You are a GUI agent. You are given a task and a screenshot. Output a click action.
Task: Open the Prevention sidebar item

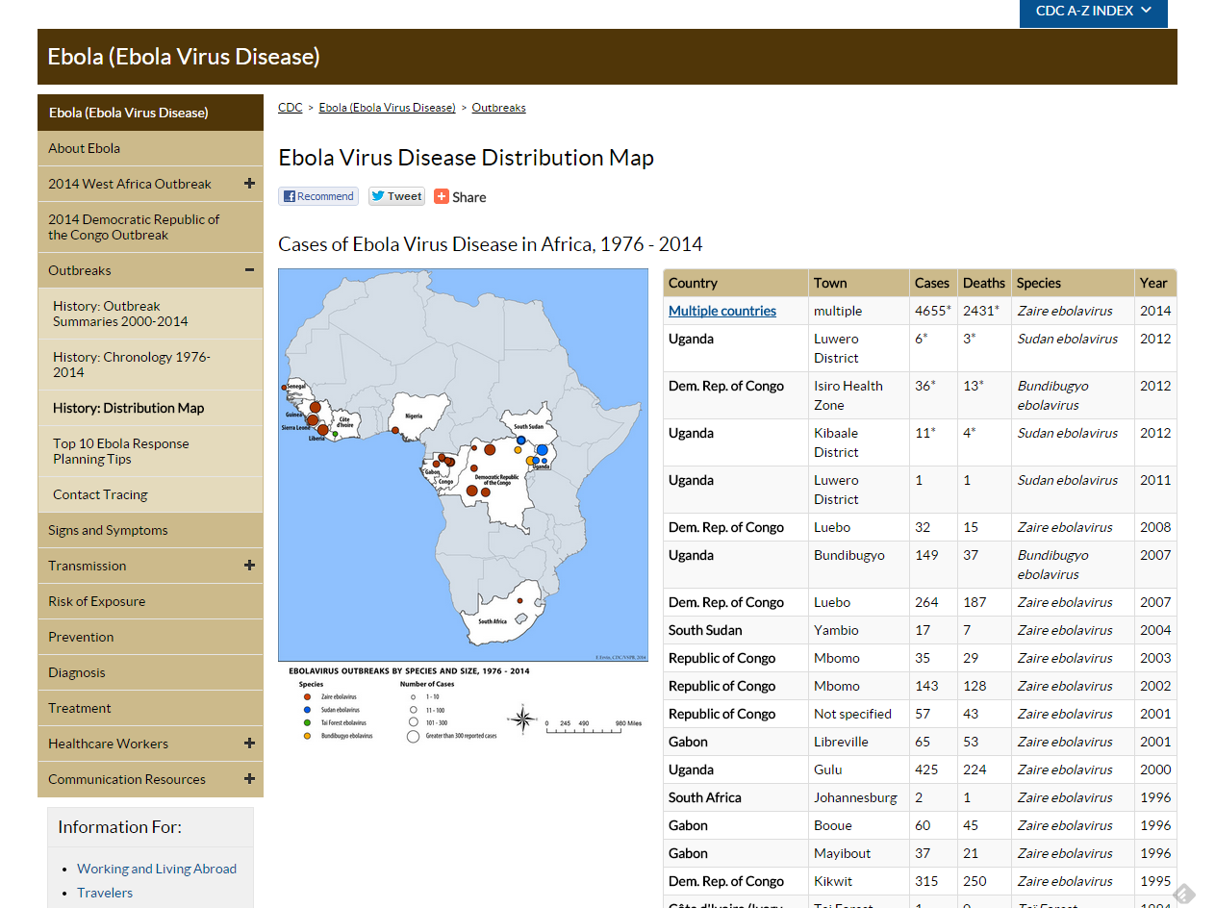coord(150,637)
